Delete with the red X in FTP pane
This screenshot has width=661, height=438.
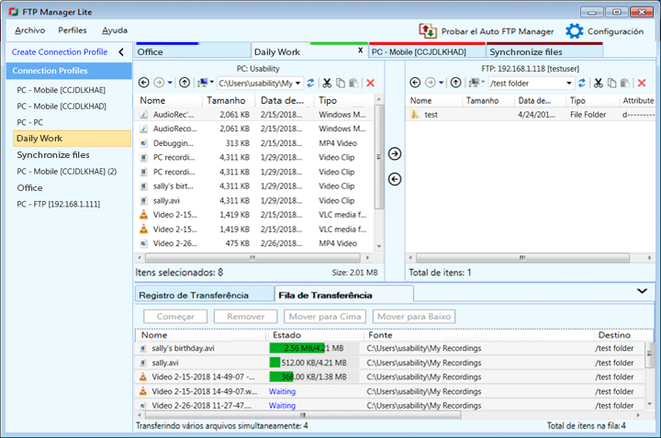641,83
